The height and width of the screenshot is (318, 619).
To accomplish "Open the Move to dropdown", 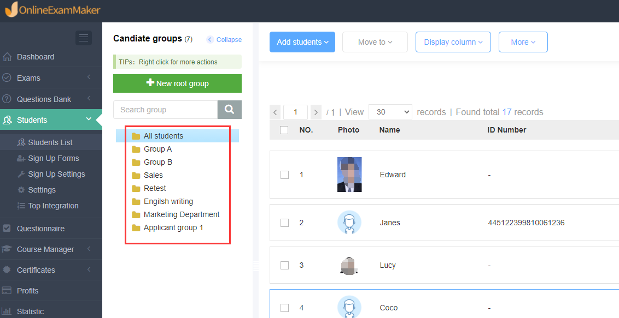I will click(x=375, y=42).
